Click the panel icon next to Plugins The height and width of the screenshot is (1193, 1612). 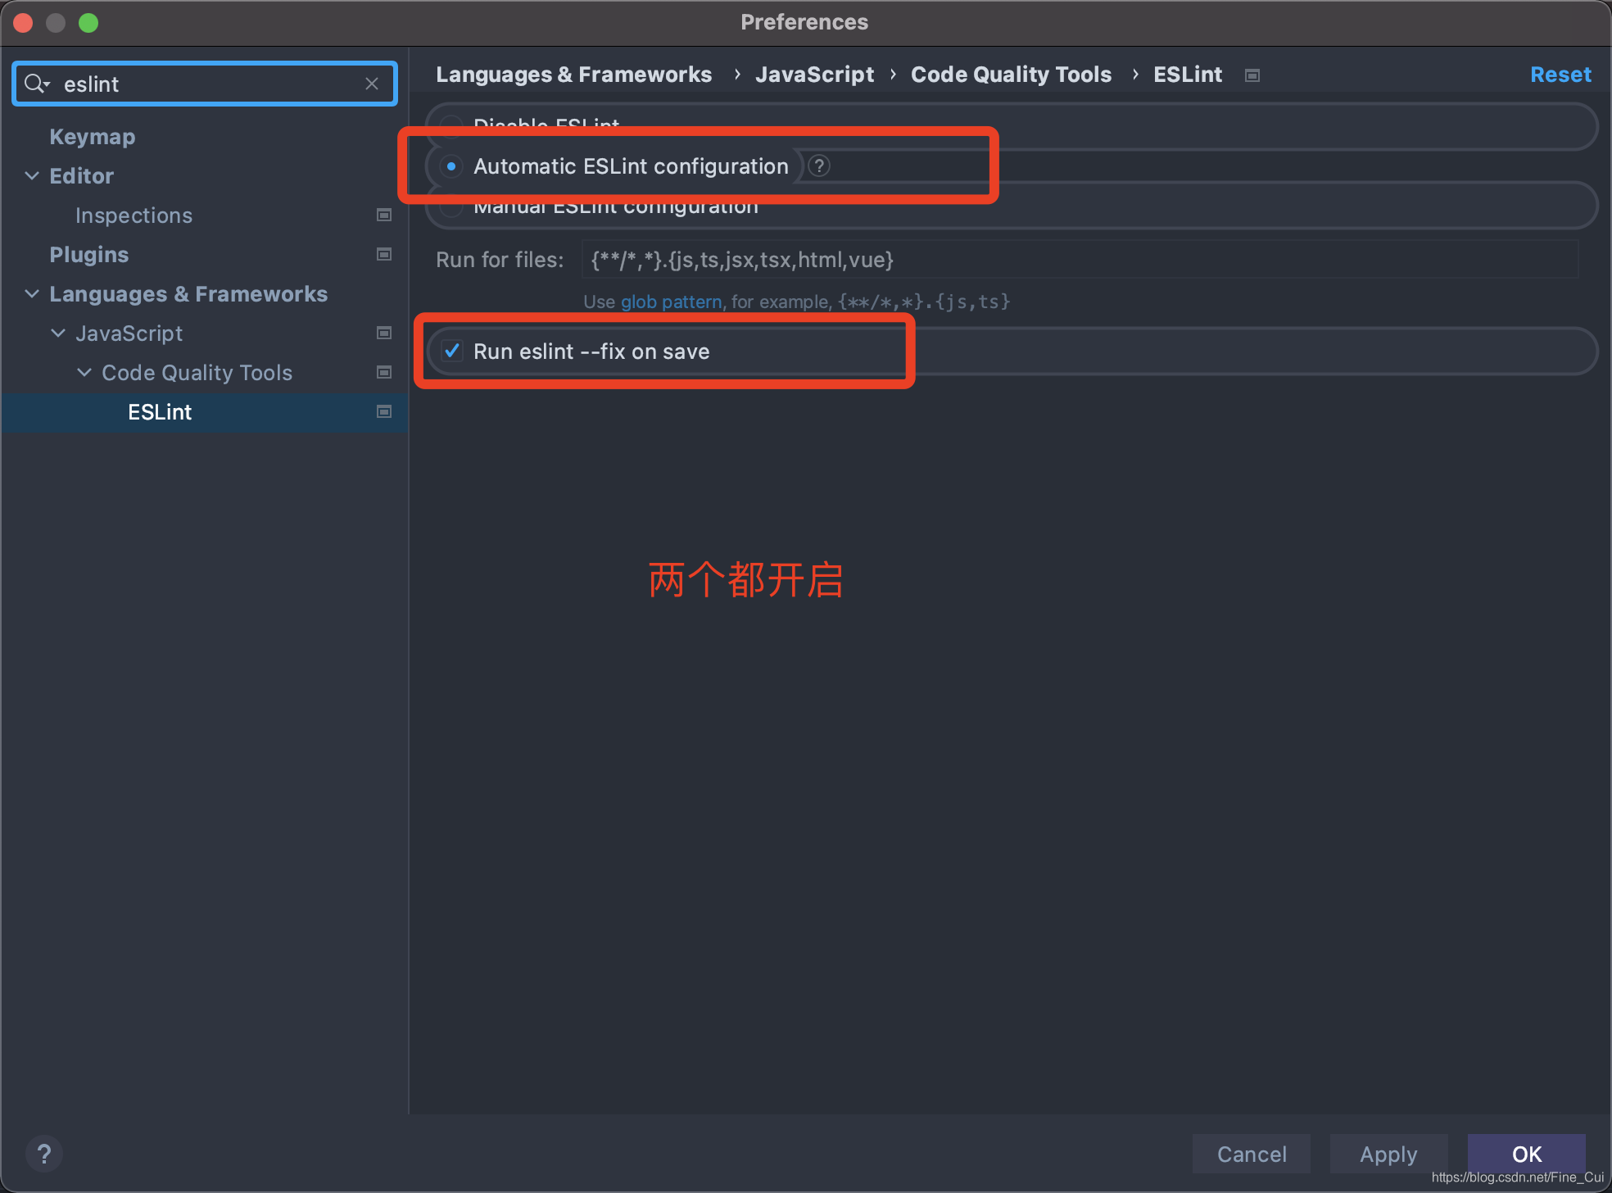(383, 254)
